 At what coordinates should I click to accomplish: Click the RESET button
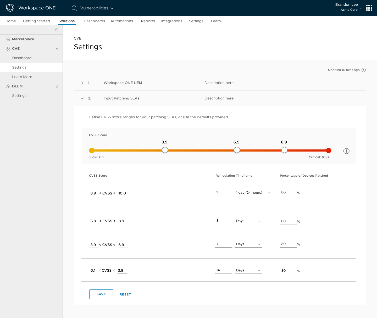pyautogui.click(x=125, y=294)
